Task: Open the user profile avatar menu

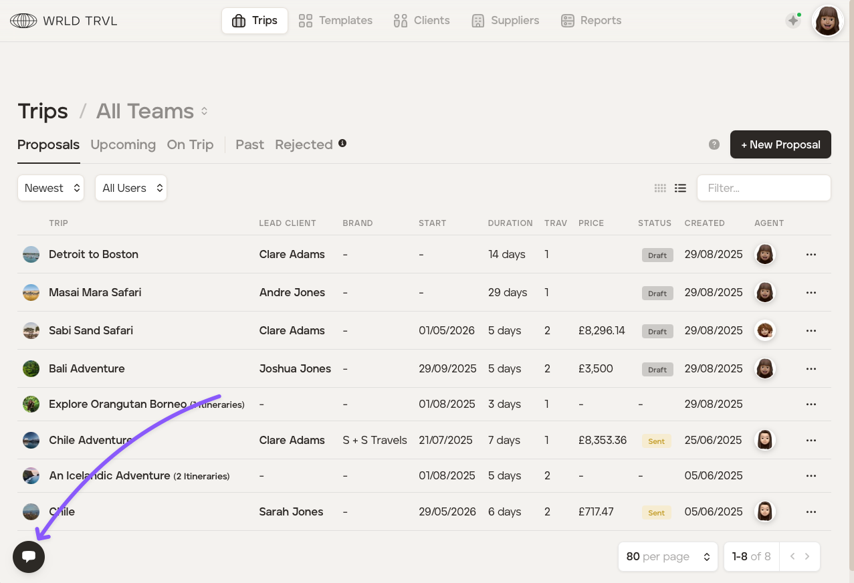Action: coord(827,21)
